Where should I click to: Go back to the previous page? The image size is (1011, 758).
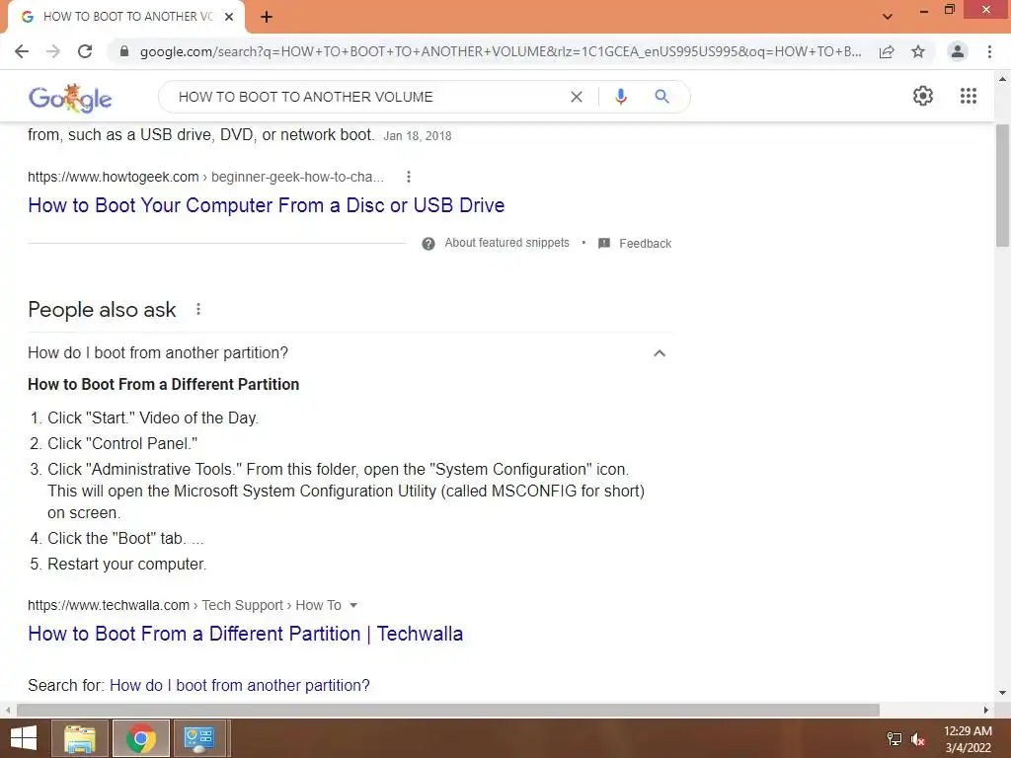point(22,51)
